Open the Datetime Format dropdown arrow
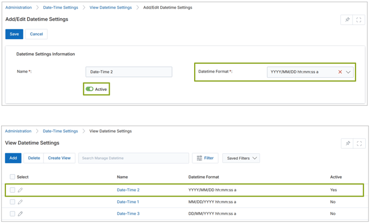Viewport: 370px width, 223px height. click(348, 72)
